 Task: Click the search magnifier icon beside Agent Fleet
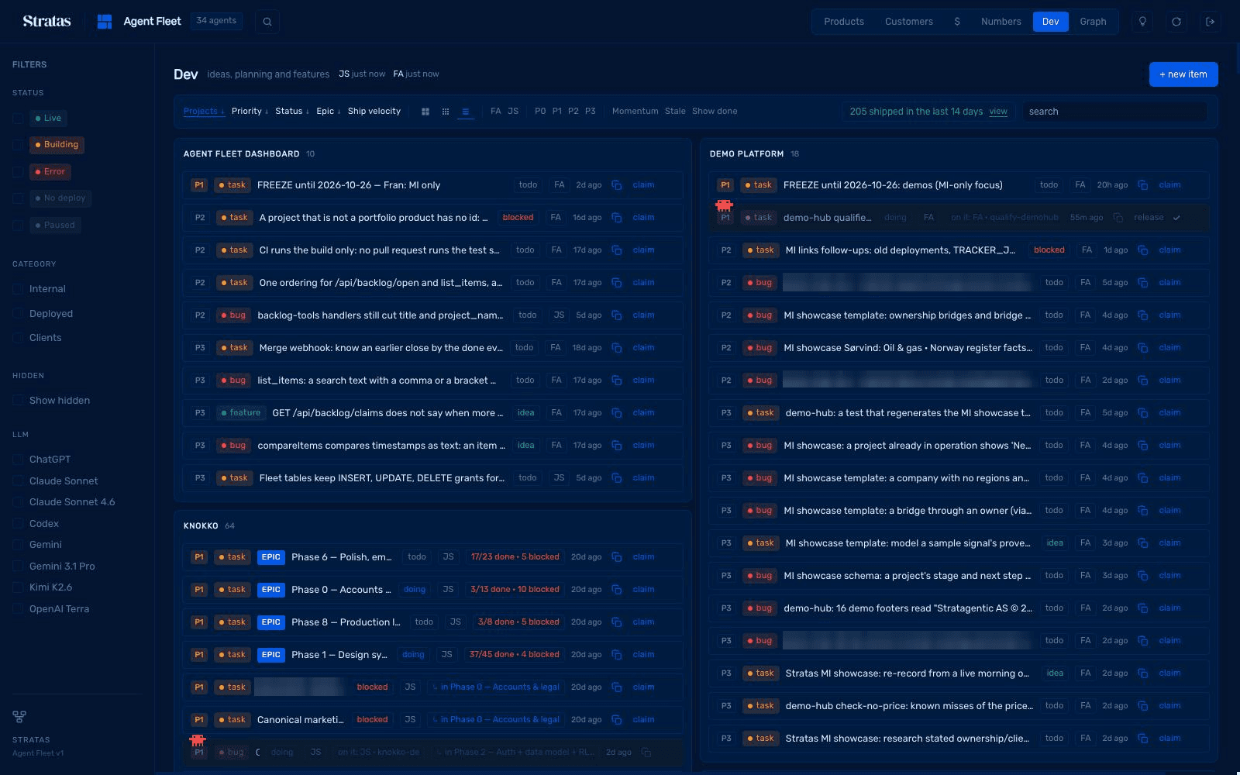[x=267, y=22]
